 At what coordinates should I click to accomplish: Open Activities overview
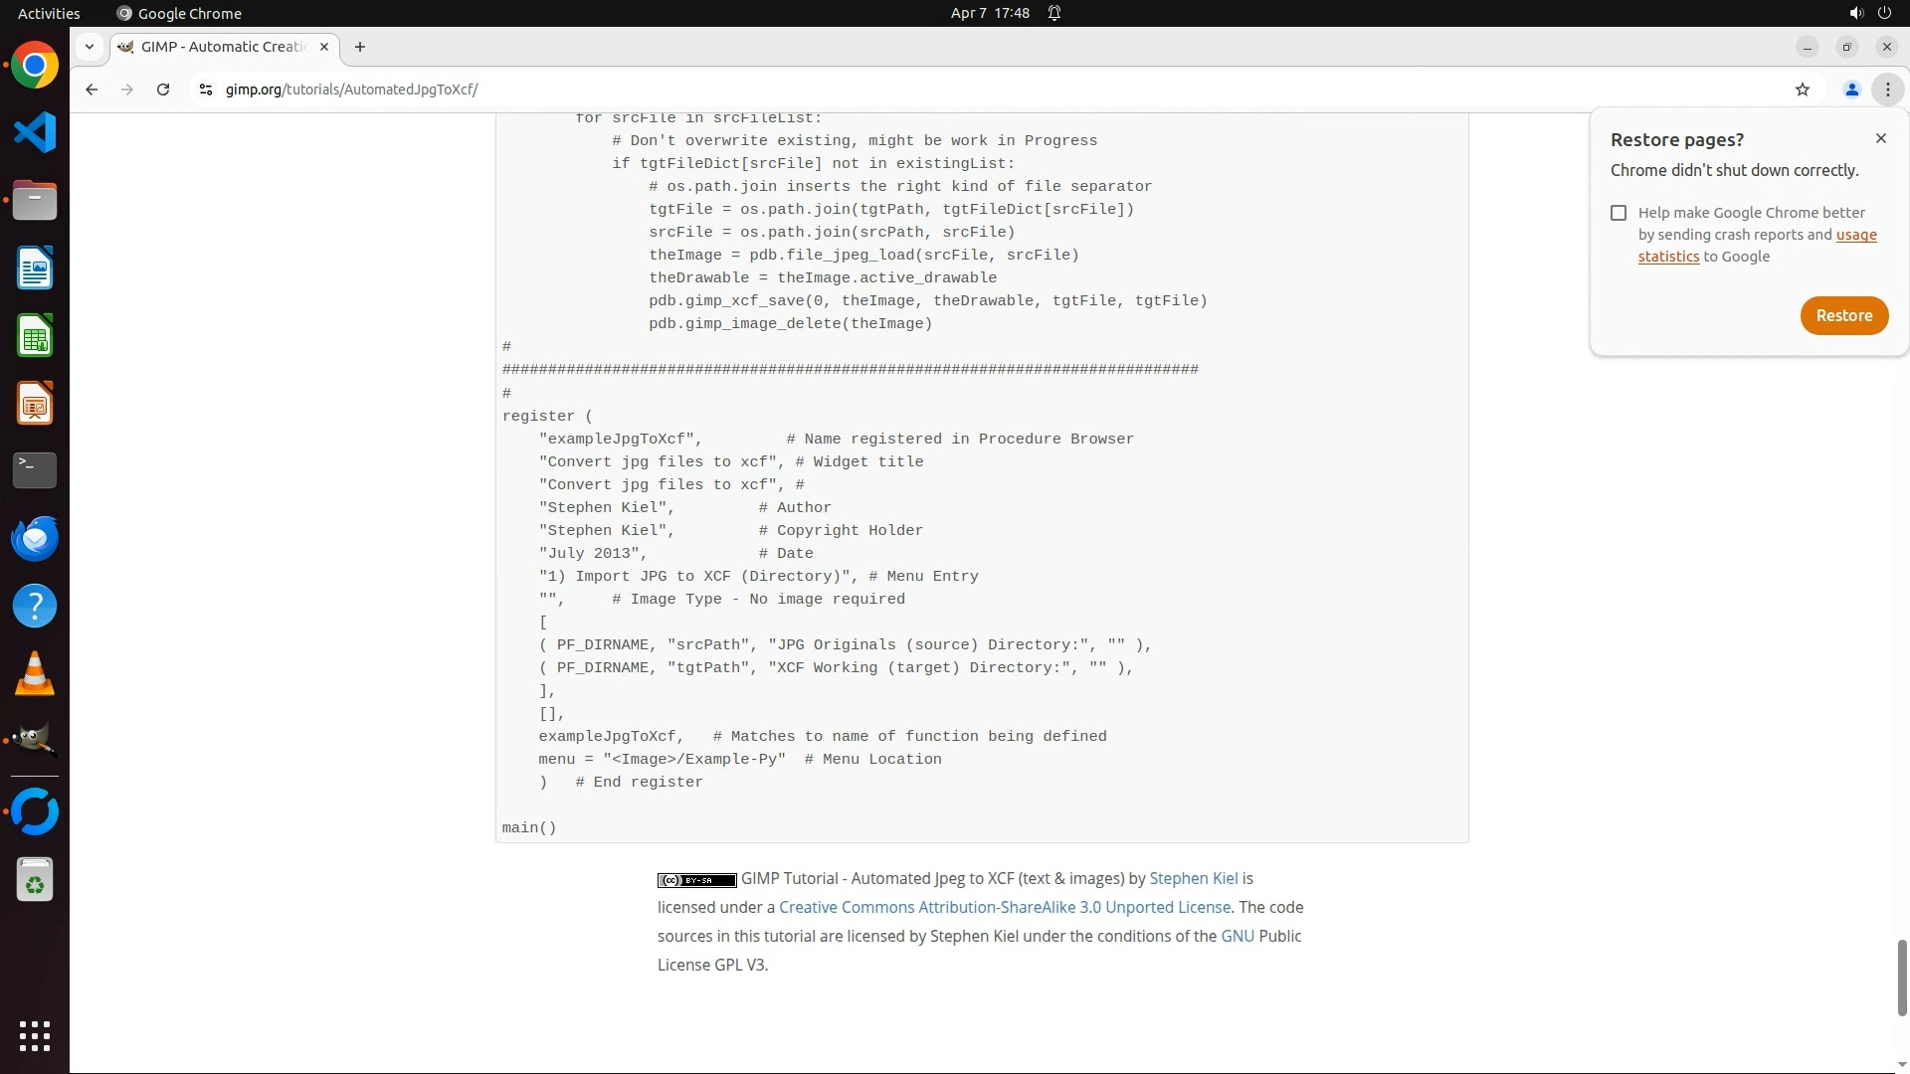click(x=49, y=13)
